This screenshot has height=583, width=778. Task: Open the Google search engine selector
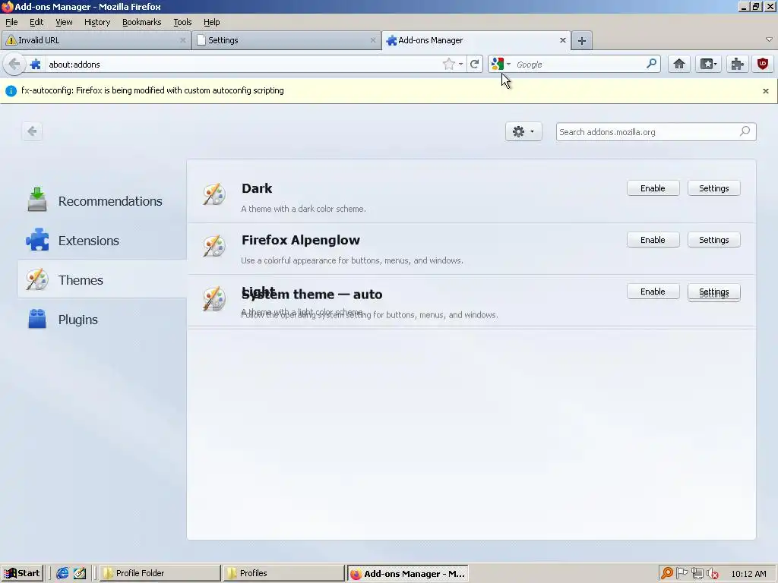coord(501,64)
